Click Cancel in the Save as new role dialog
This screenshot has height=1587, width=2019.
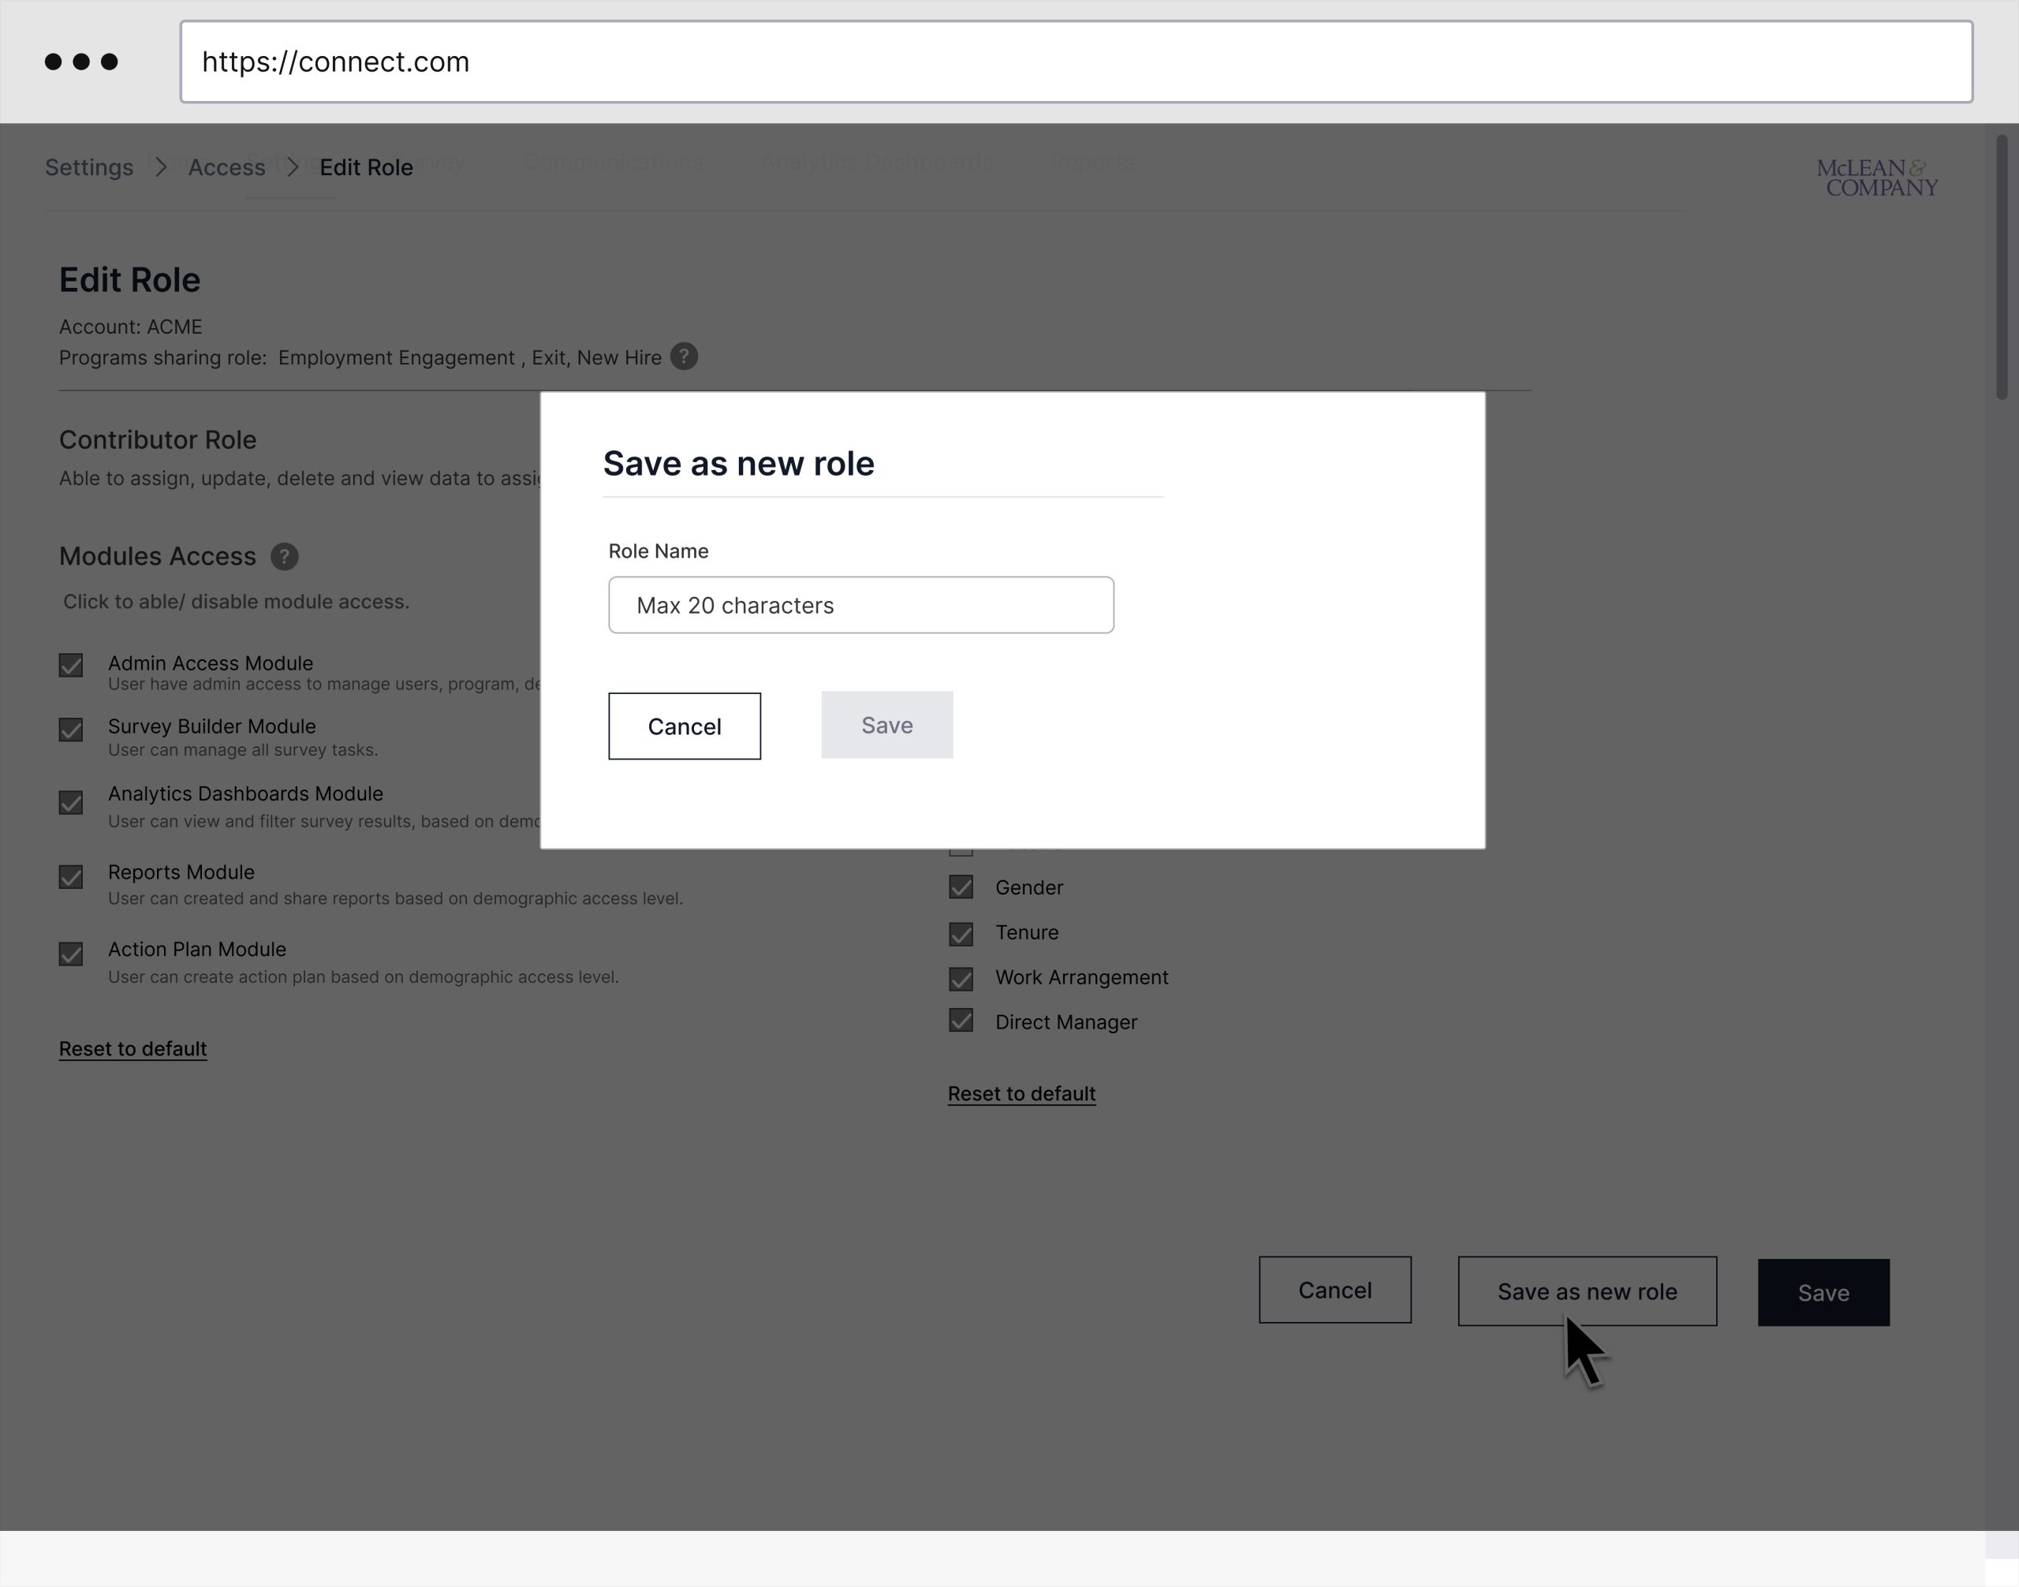point(685,726)
